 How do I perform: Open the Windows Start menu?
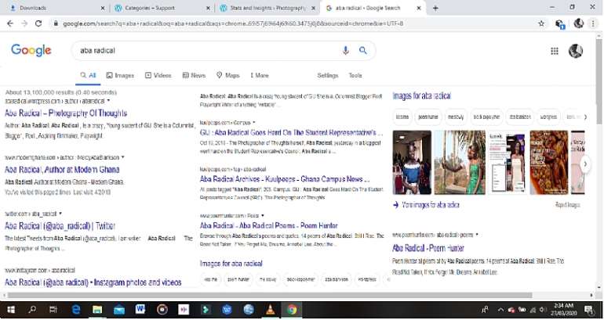pos(11,310)
